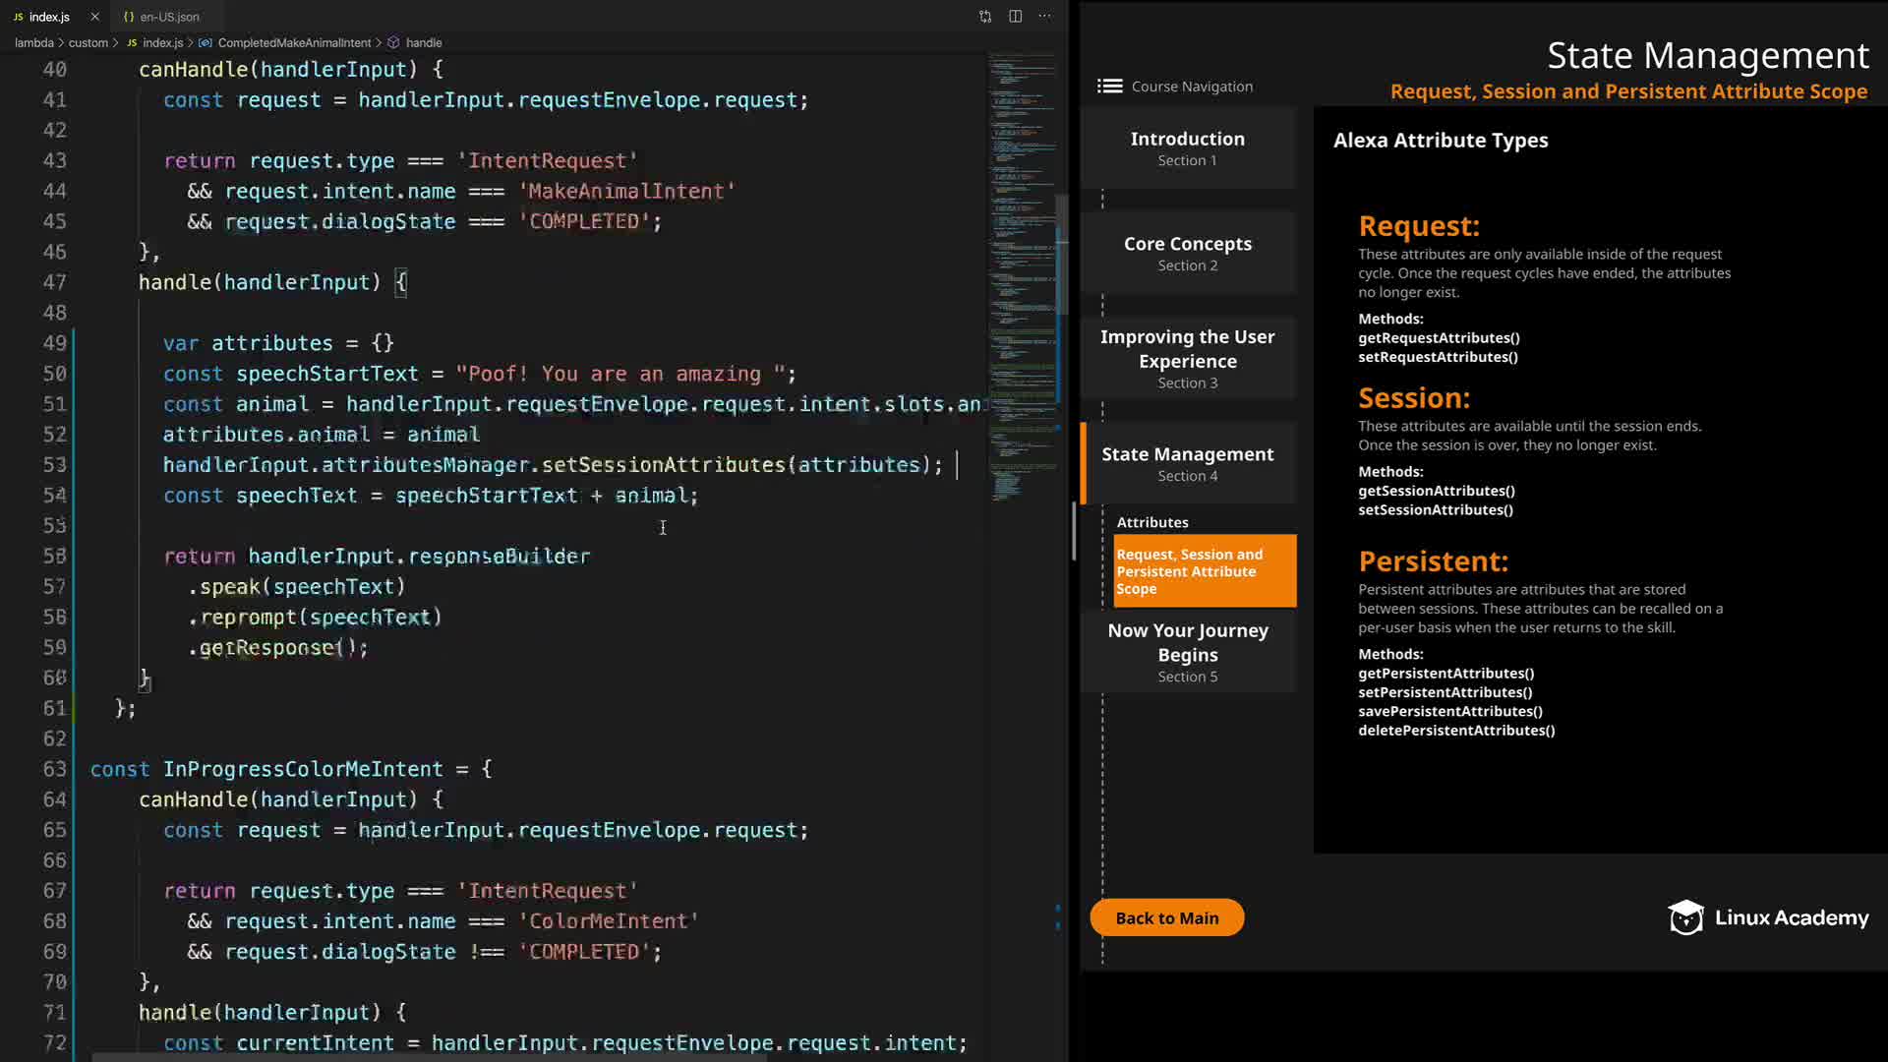
Task: Go to Introduction Section 1
Action: click(1187, 148)
